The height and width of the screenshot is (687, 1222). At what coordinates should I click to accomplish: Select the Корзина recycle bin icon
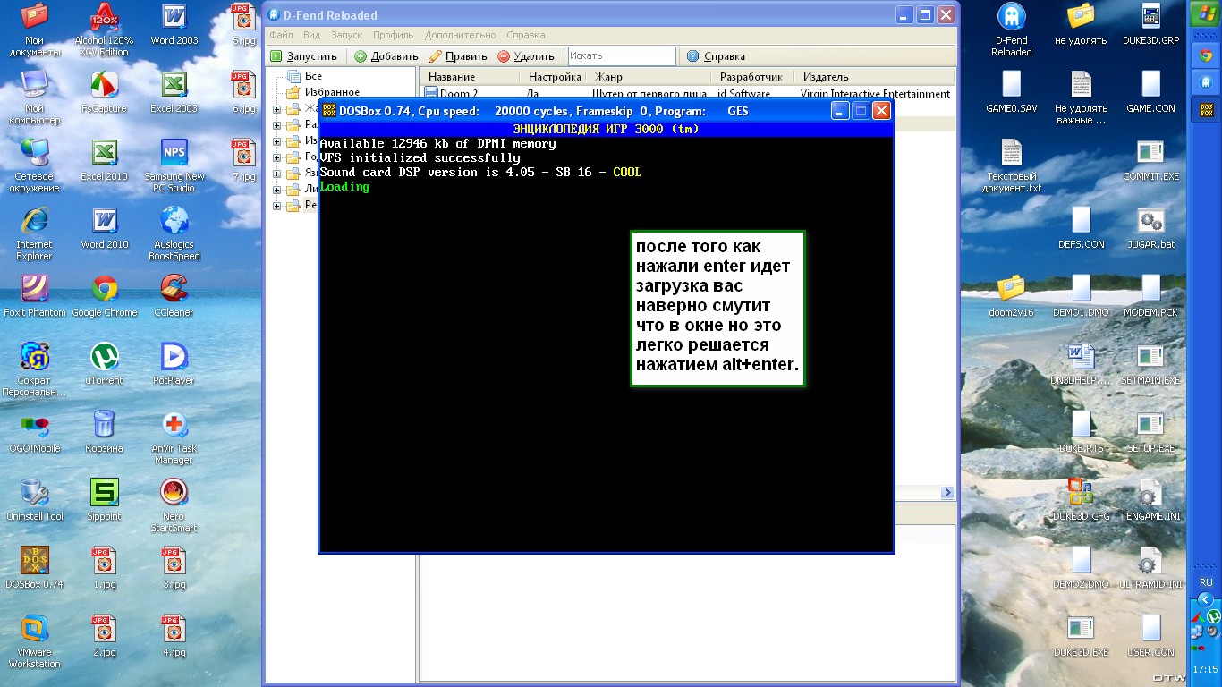click(104, 433)
